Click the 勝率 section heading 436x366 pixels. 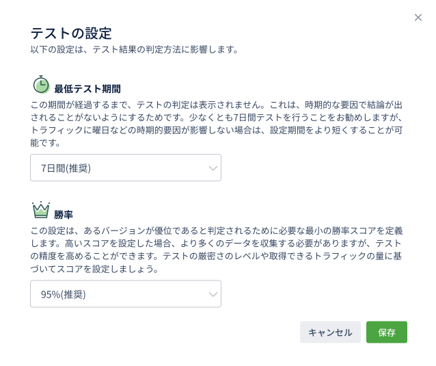pos(64,215)
